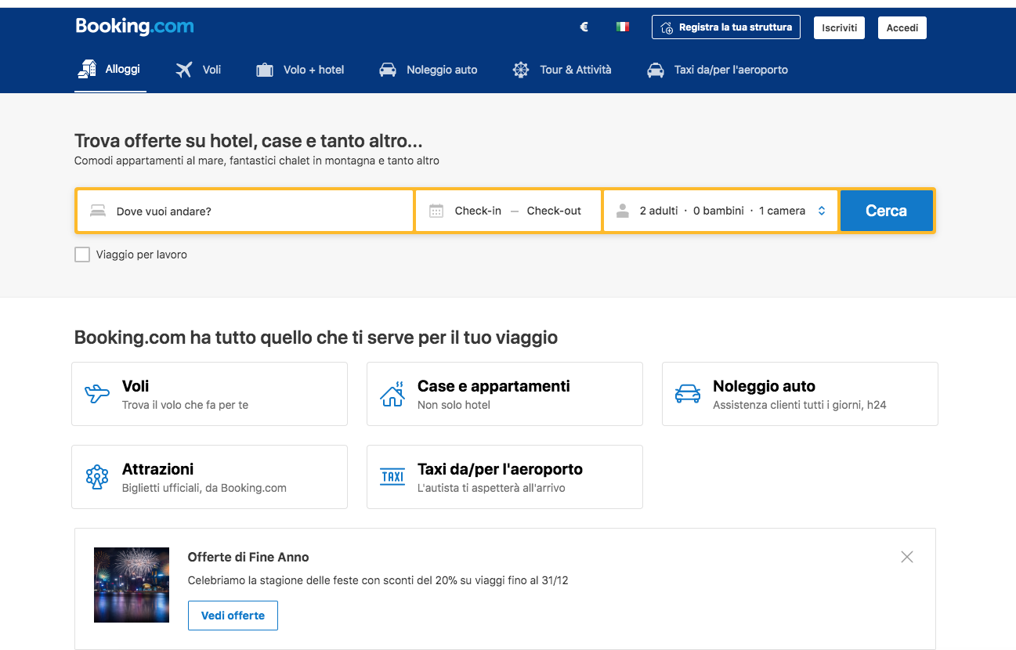This screenshot has height=650, width=1016.
Task: Click the calendar icon next to Check-in
Action: 436,211
